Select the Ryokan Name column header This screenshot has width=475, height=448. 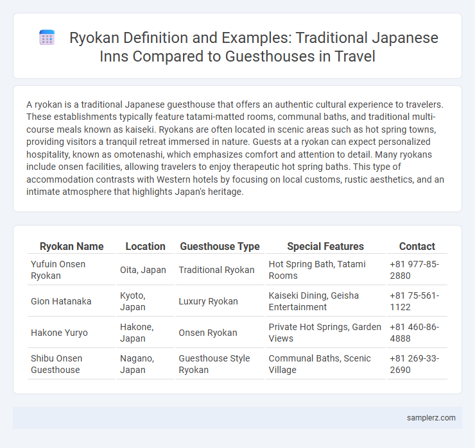(x=71, y=246)
